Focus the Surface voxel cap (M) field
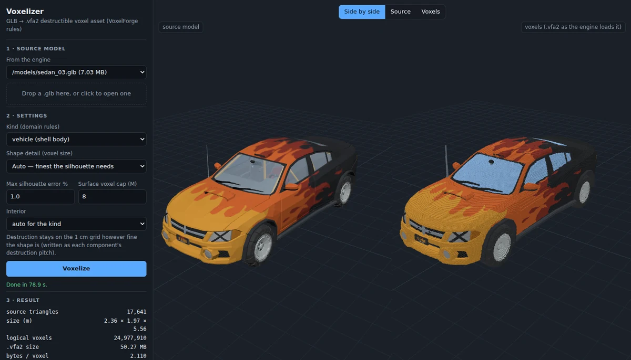This screenshot has width=631, height=360. pyautogui.click(x=112, y=197)
